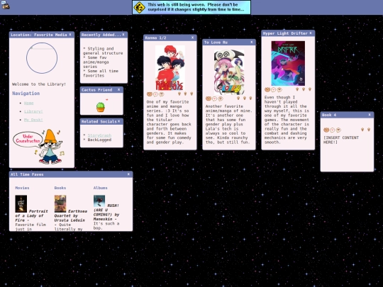Screen dimensions: 383x287
Task: Open the StoryGraph social link
Action: coord(99,135)
